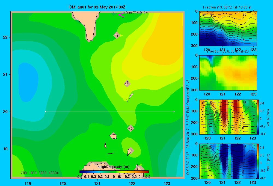Image resolution: width=273 pixels, height=186 pixels.
Task: Click the 't section (13..32°C) lat=19.95' title
Action: (227, 7)
